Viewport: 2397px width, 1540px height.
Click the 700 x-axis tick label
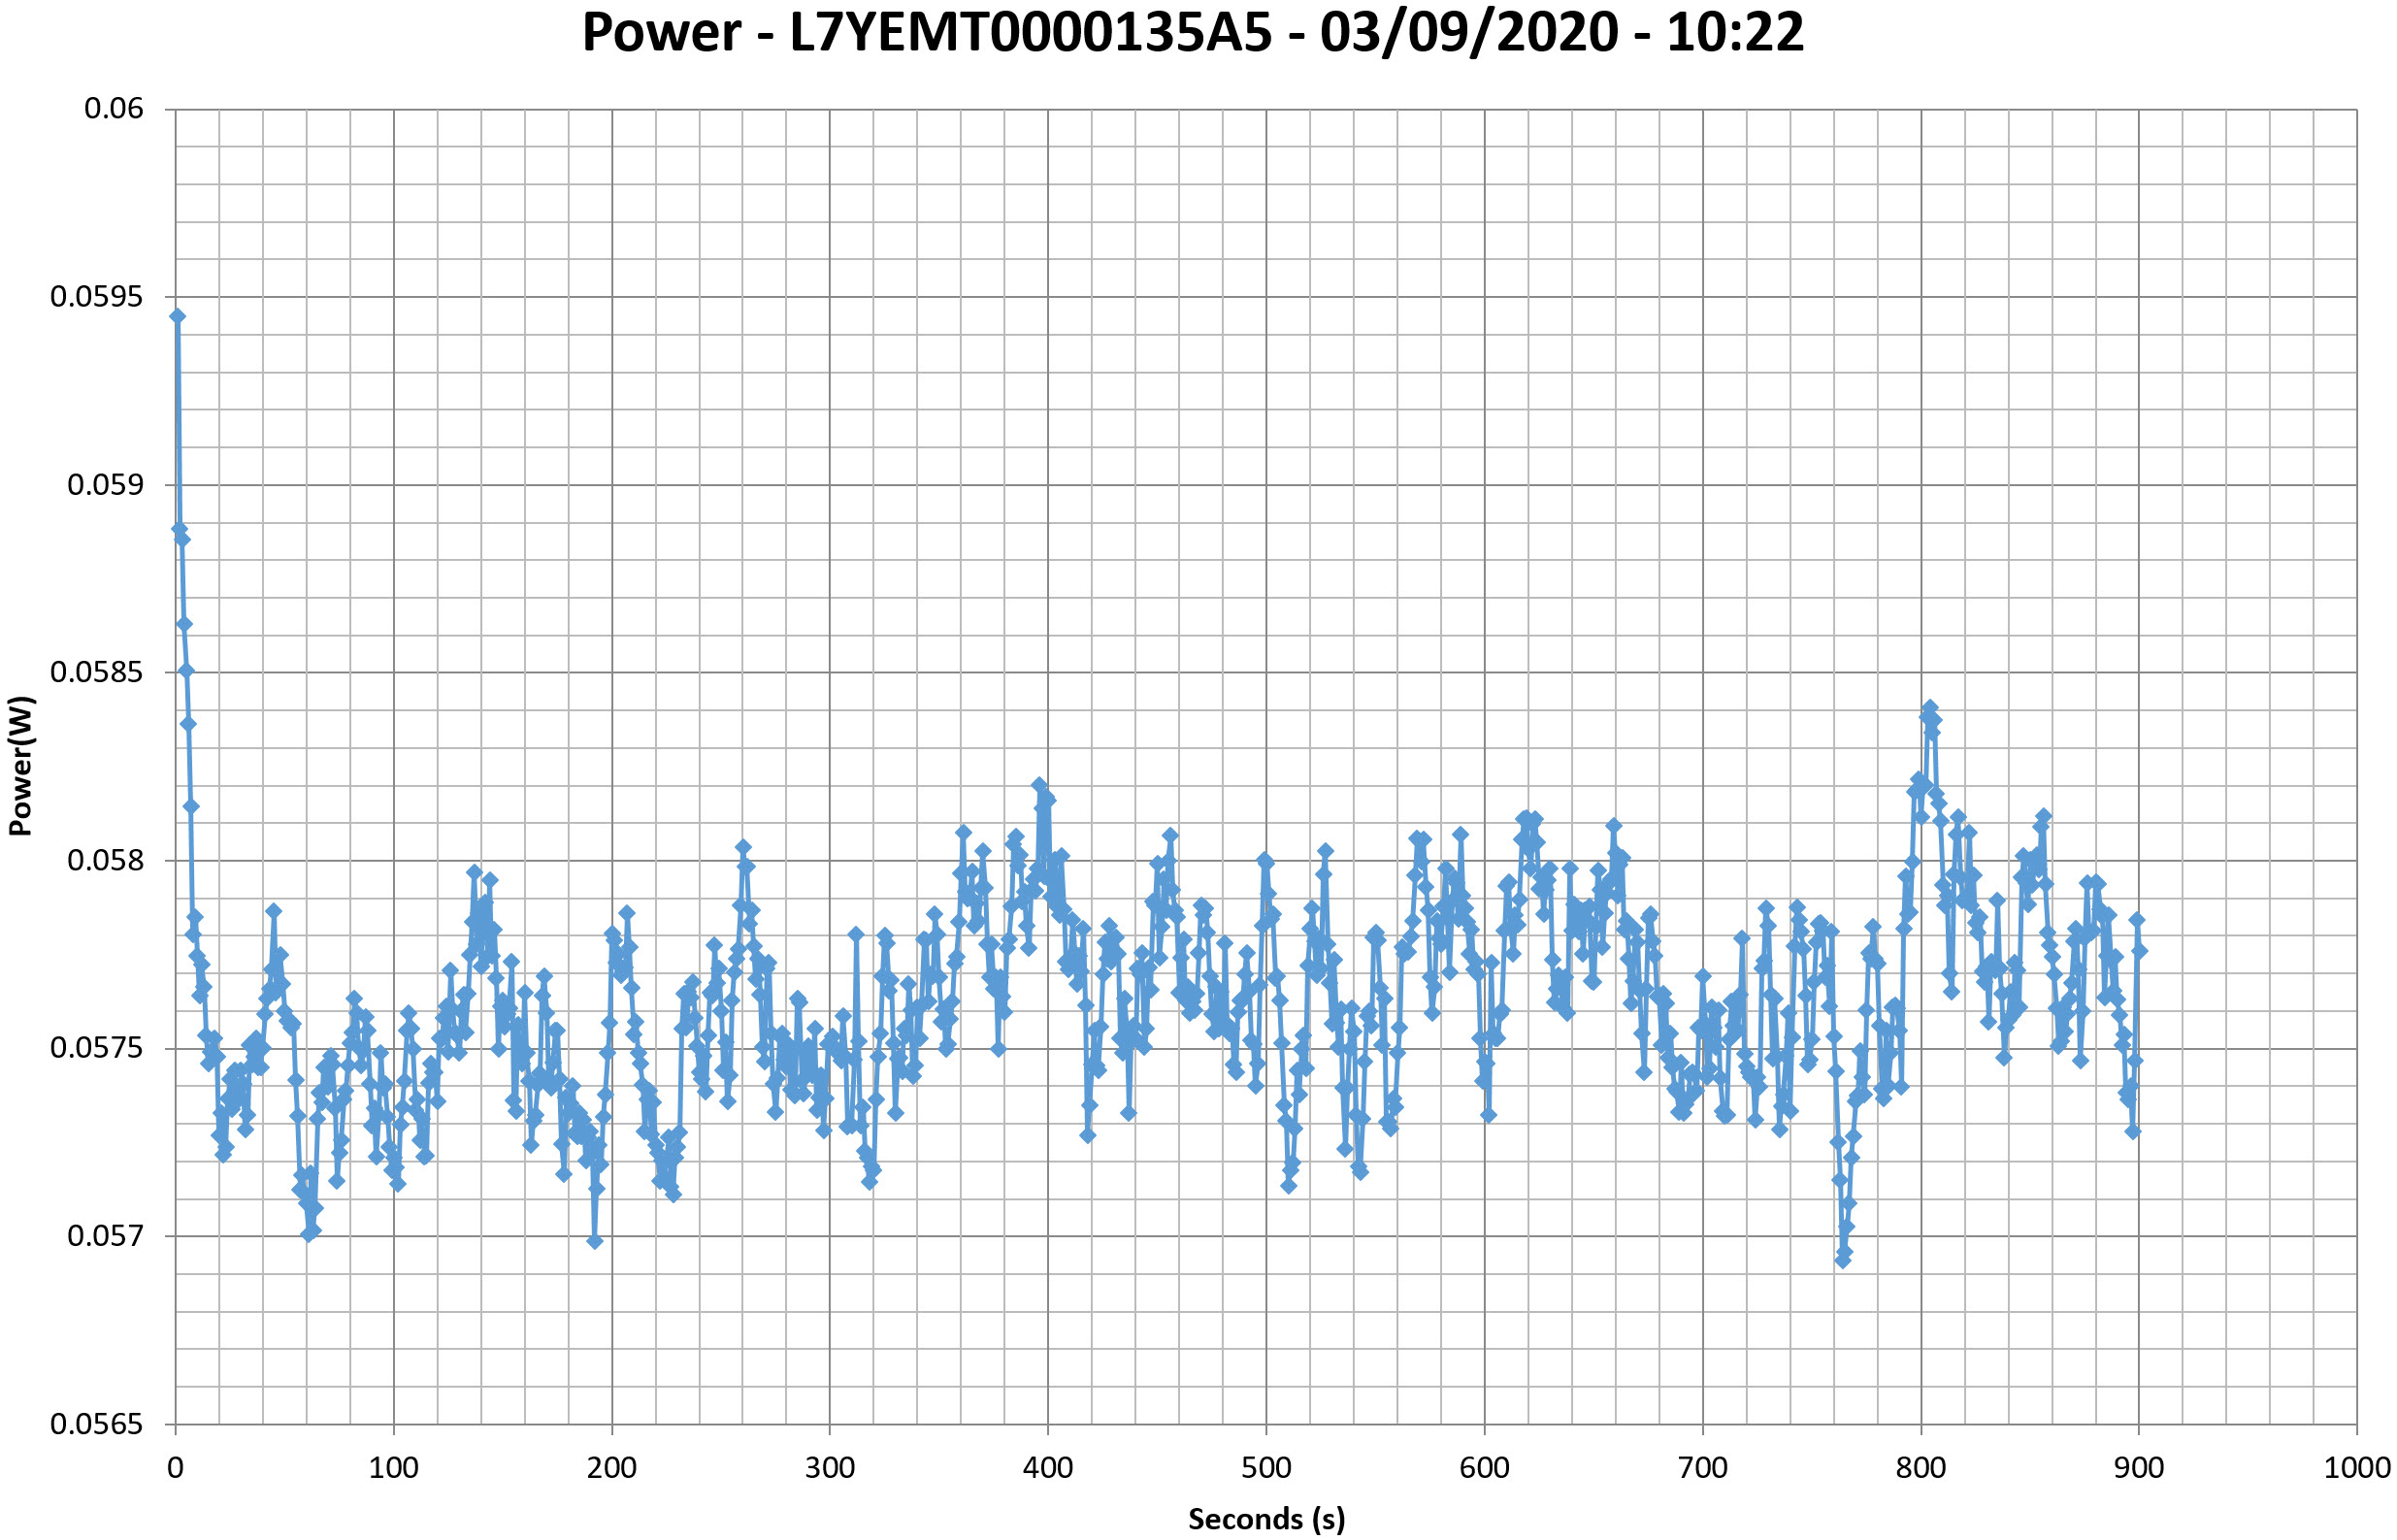1702,1468
